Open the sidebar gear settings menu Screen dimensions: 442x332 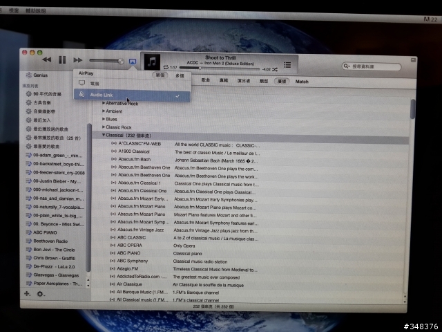(x=40, y=294)
